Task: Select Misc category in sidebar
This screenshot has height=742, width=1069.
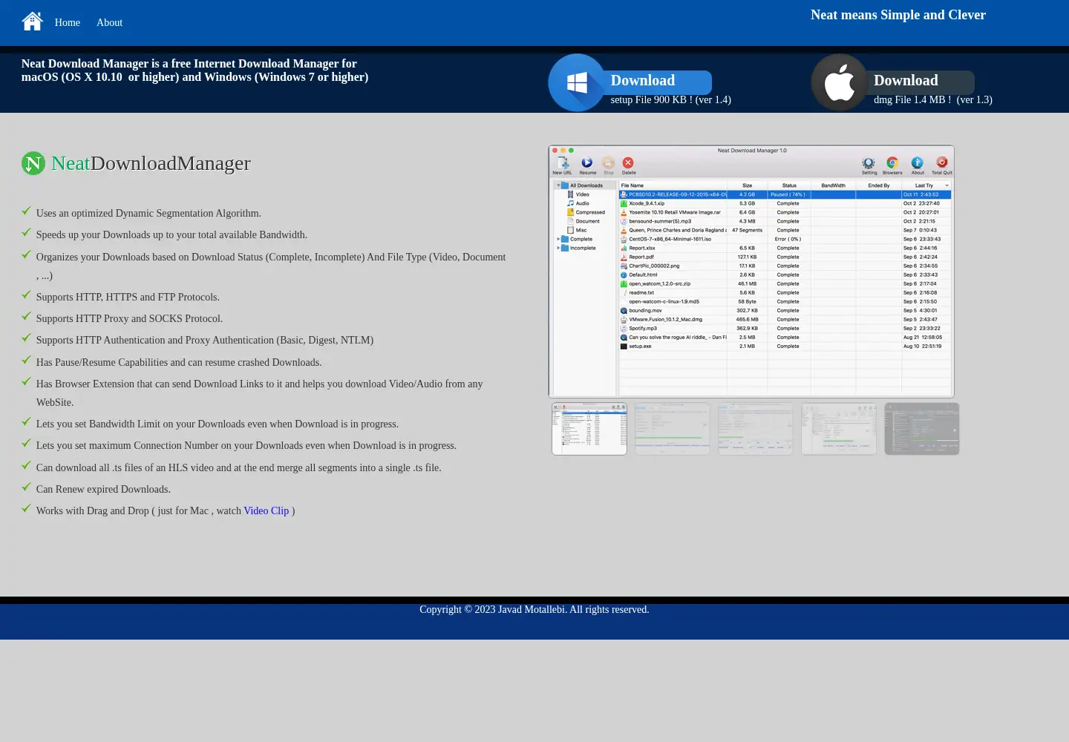Action: coord(577,230)
